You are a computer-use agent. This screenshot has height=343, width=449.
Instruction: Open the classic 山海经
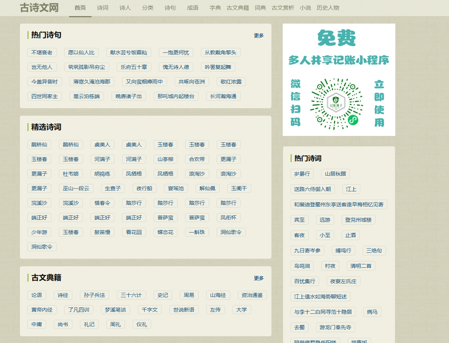(218, 295)
